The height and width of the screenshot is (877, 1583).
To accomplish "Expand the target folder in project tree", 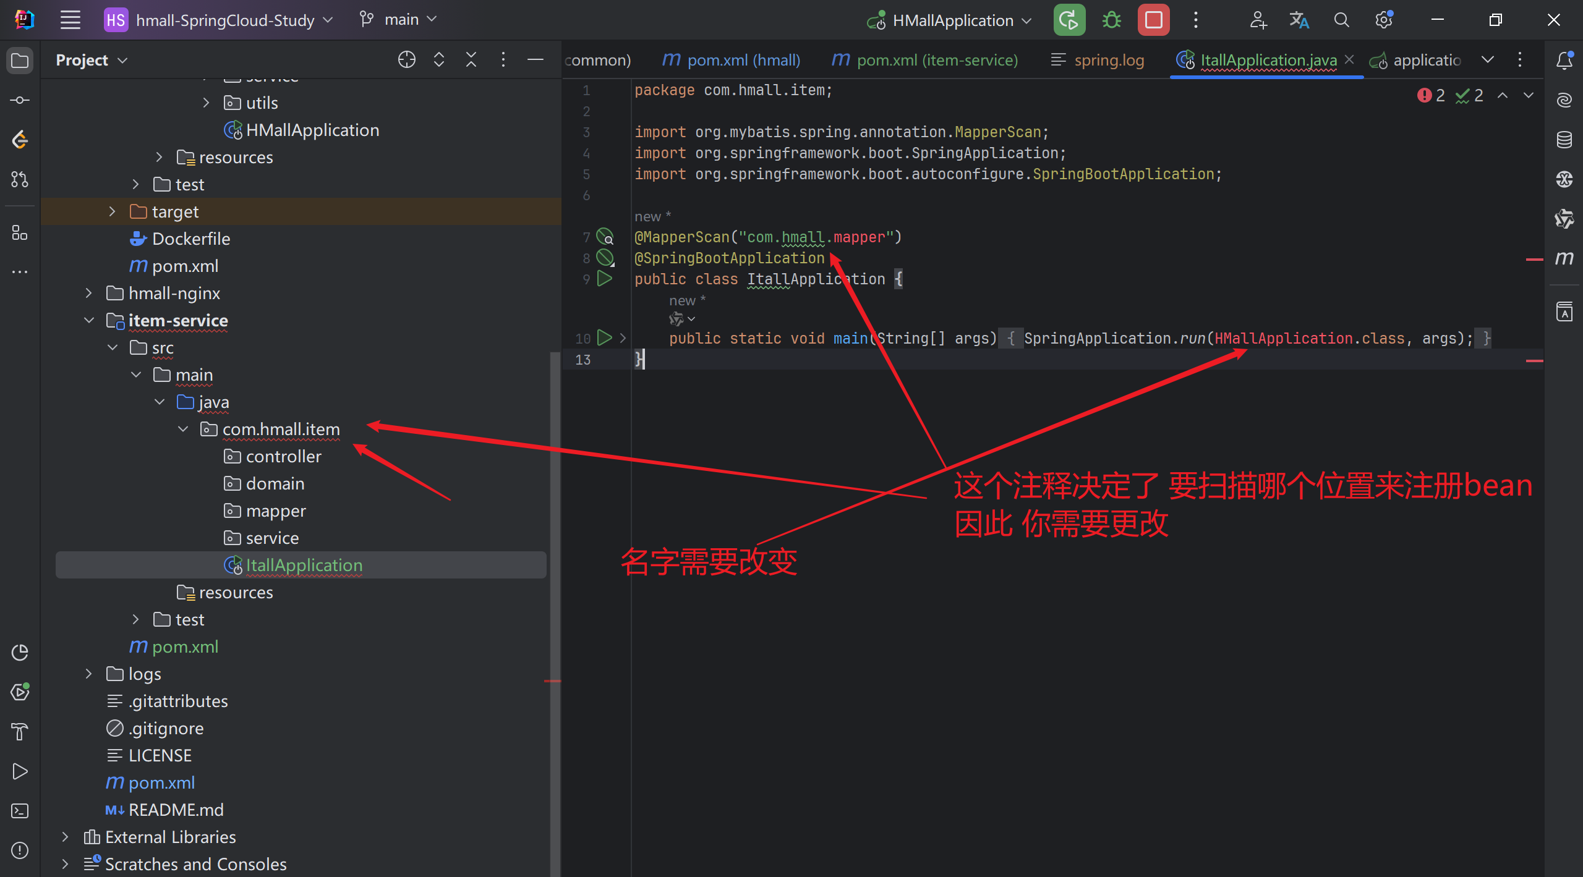I will tap(112, 211).
